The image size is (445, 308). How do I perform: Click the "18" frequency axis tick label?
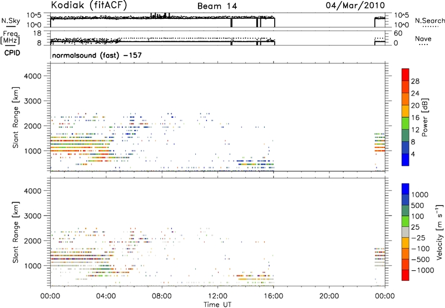pos(37,33)
